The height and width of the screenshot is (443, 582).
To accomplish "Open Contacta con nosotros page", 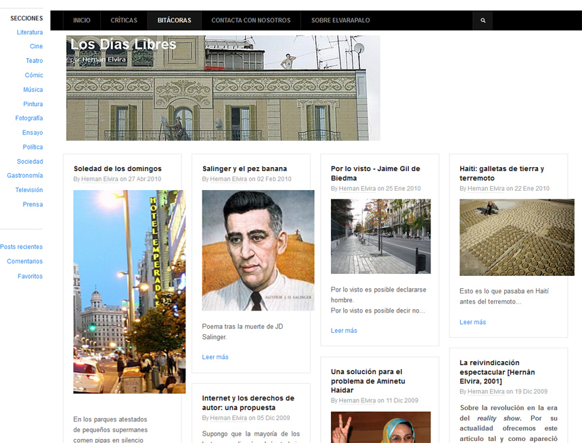I will pyautogui.click(x=250, y=20).
